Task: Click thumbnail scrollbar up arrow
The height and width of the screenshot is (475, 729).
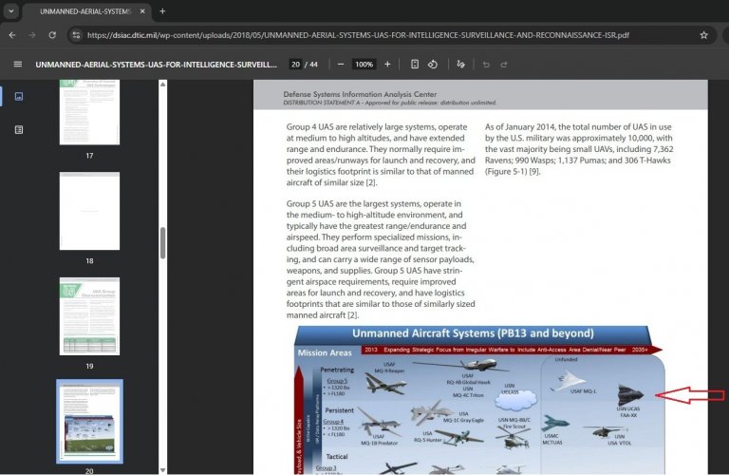Action: 162,85
